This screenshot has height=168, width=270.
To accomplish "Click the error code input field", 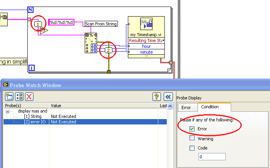I will click(x=212, y=157).
